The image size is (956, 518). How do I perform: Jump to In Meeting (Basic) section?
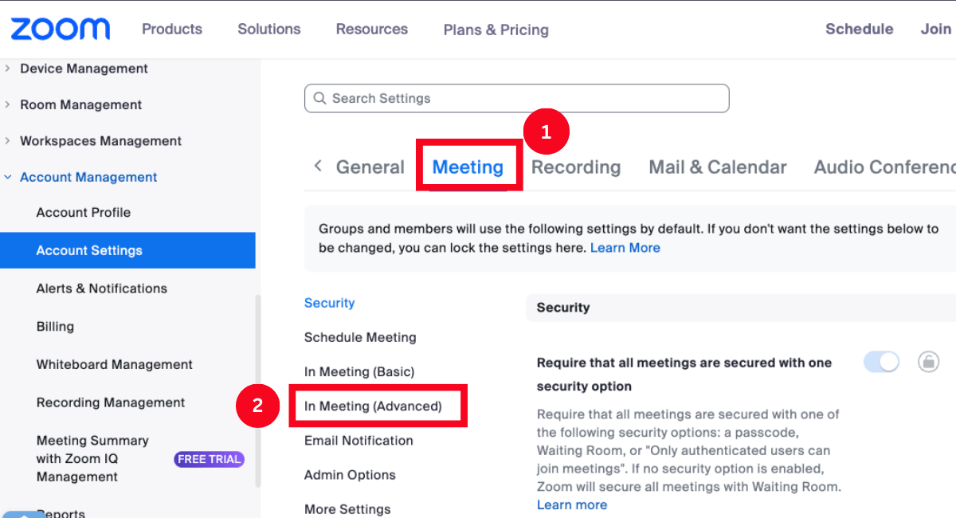click(x=359, y=371)
